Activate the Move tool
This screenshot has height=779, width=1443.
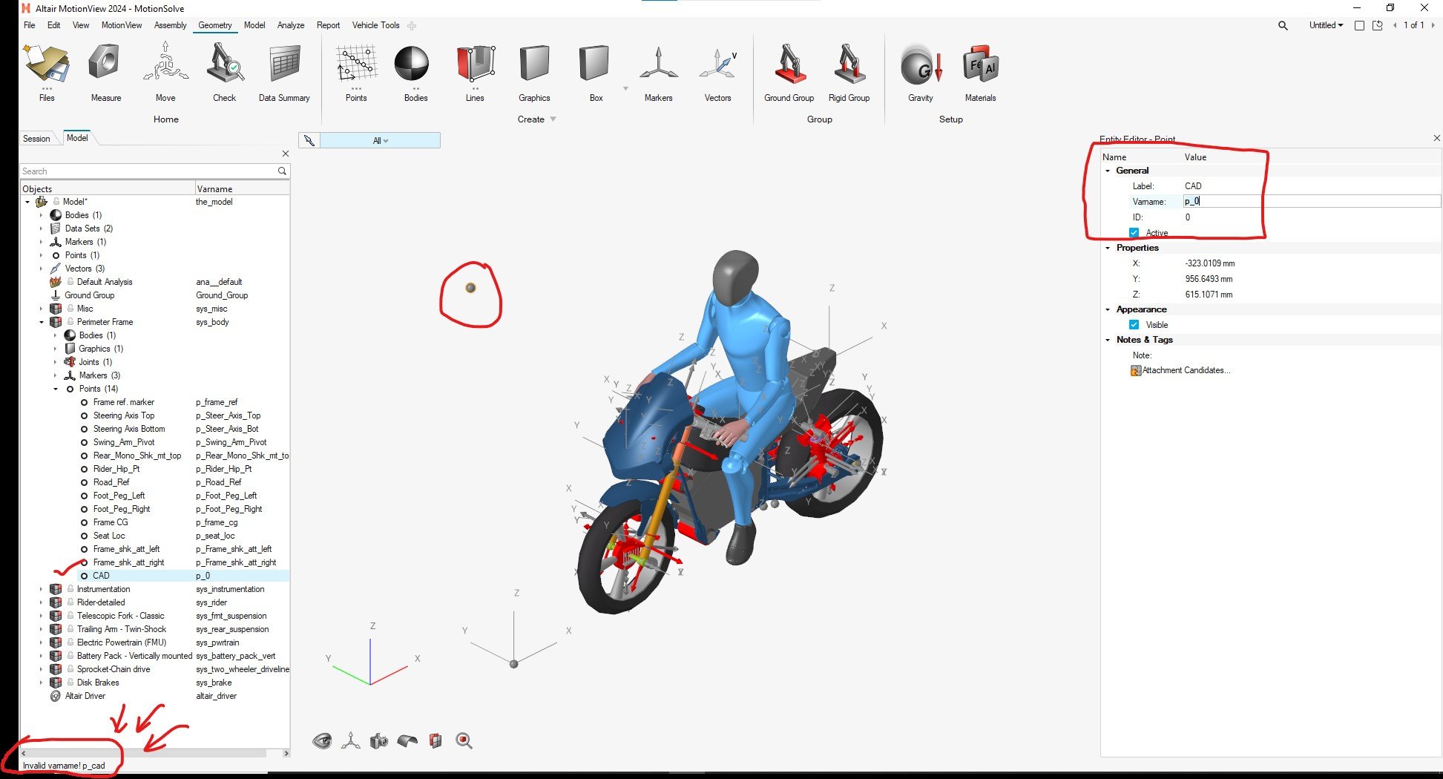point(165,72)
